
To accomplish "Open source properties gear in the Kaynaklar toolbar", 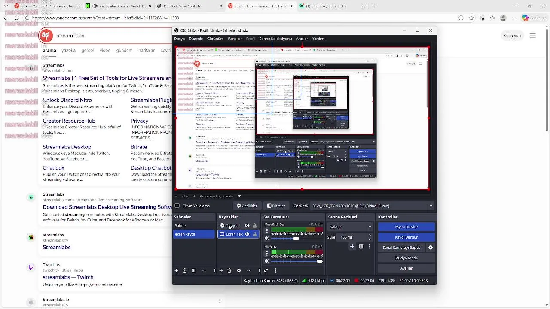I will click(x=239, y=270).
